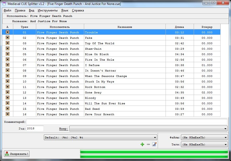231x161 pixels.
Task: Toggle checkbox for track Rock Bottom
Action: pos(8,87)
